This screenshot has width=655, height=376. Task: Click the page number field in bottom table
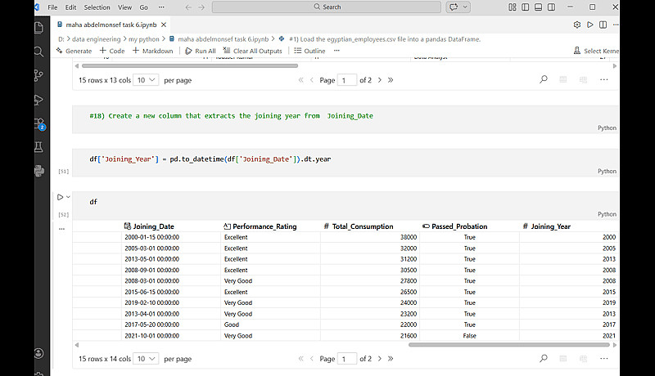click(347, 359)
